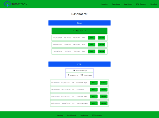This screenshot has width=159, height=118.
Task: Delete the 05/13/2020 time entry
Action: (101, 38)
